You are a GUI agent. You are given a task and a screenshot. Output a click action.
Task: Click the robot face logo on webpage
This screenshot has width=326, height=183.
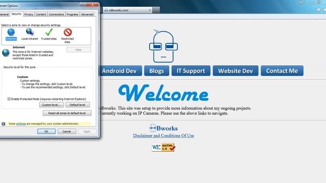click(x=164, y=46)
